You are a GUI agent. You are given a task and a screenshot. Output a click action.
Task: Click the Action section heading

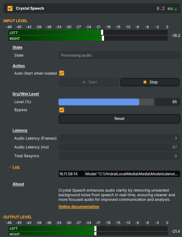[x=18, y=66]
